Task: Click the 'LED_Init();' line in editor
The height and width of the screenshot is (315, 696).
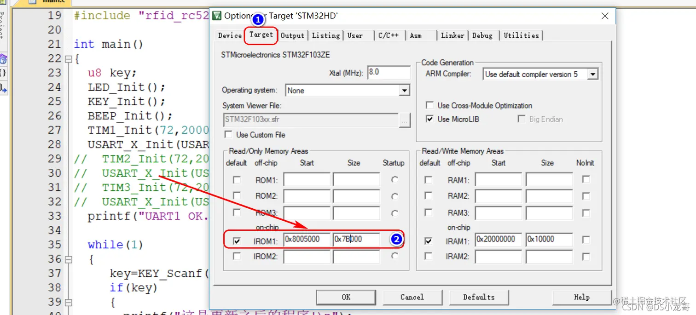Action: tap(127, 87)
